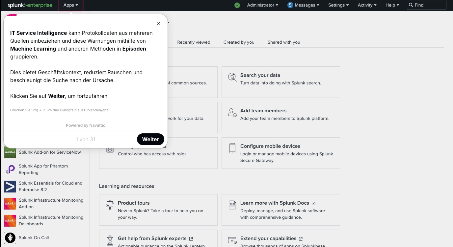Click the green health status check icon
Image resolution: width=453 pixels, height=247 pixels.
[237, 5]
